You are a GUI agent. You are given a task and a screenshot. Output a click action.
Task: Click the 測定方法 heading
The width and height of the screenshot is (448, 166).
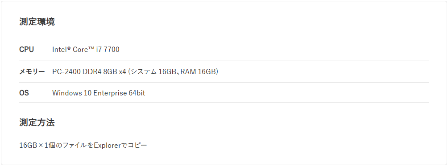[x=37, y=123]
